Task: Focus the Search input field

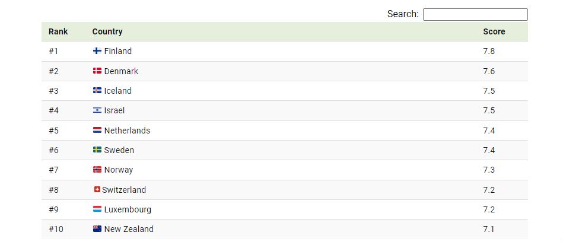Action: click(475, 14)
